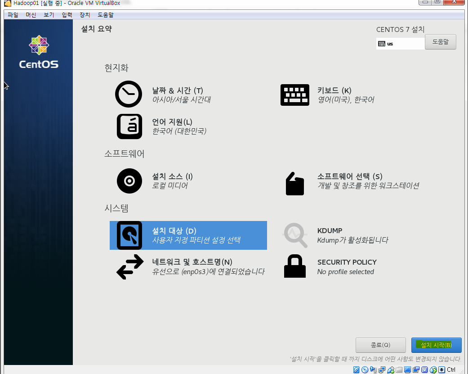Click the video capture status icon
The image size is (468, 374).
tap(416, 370)
